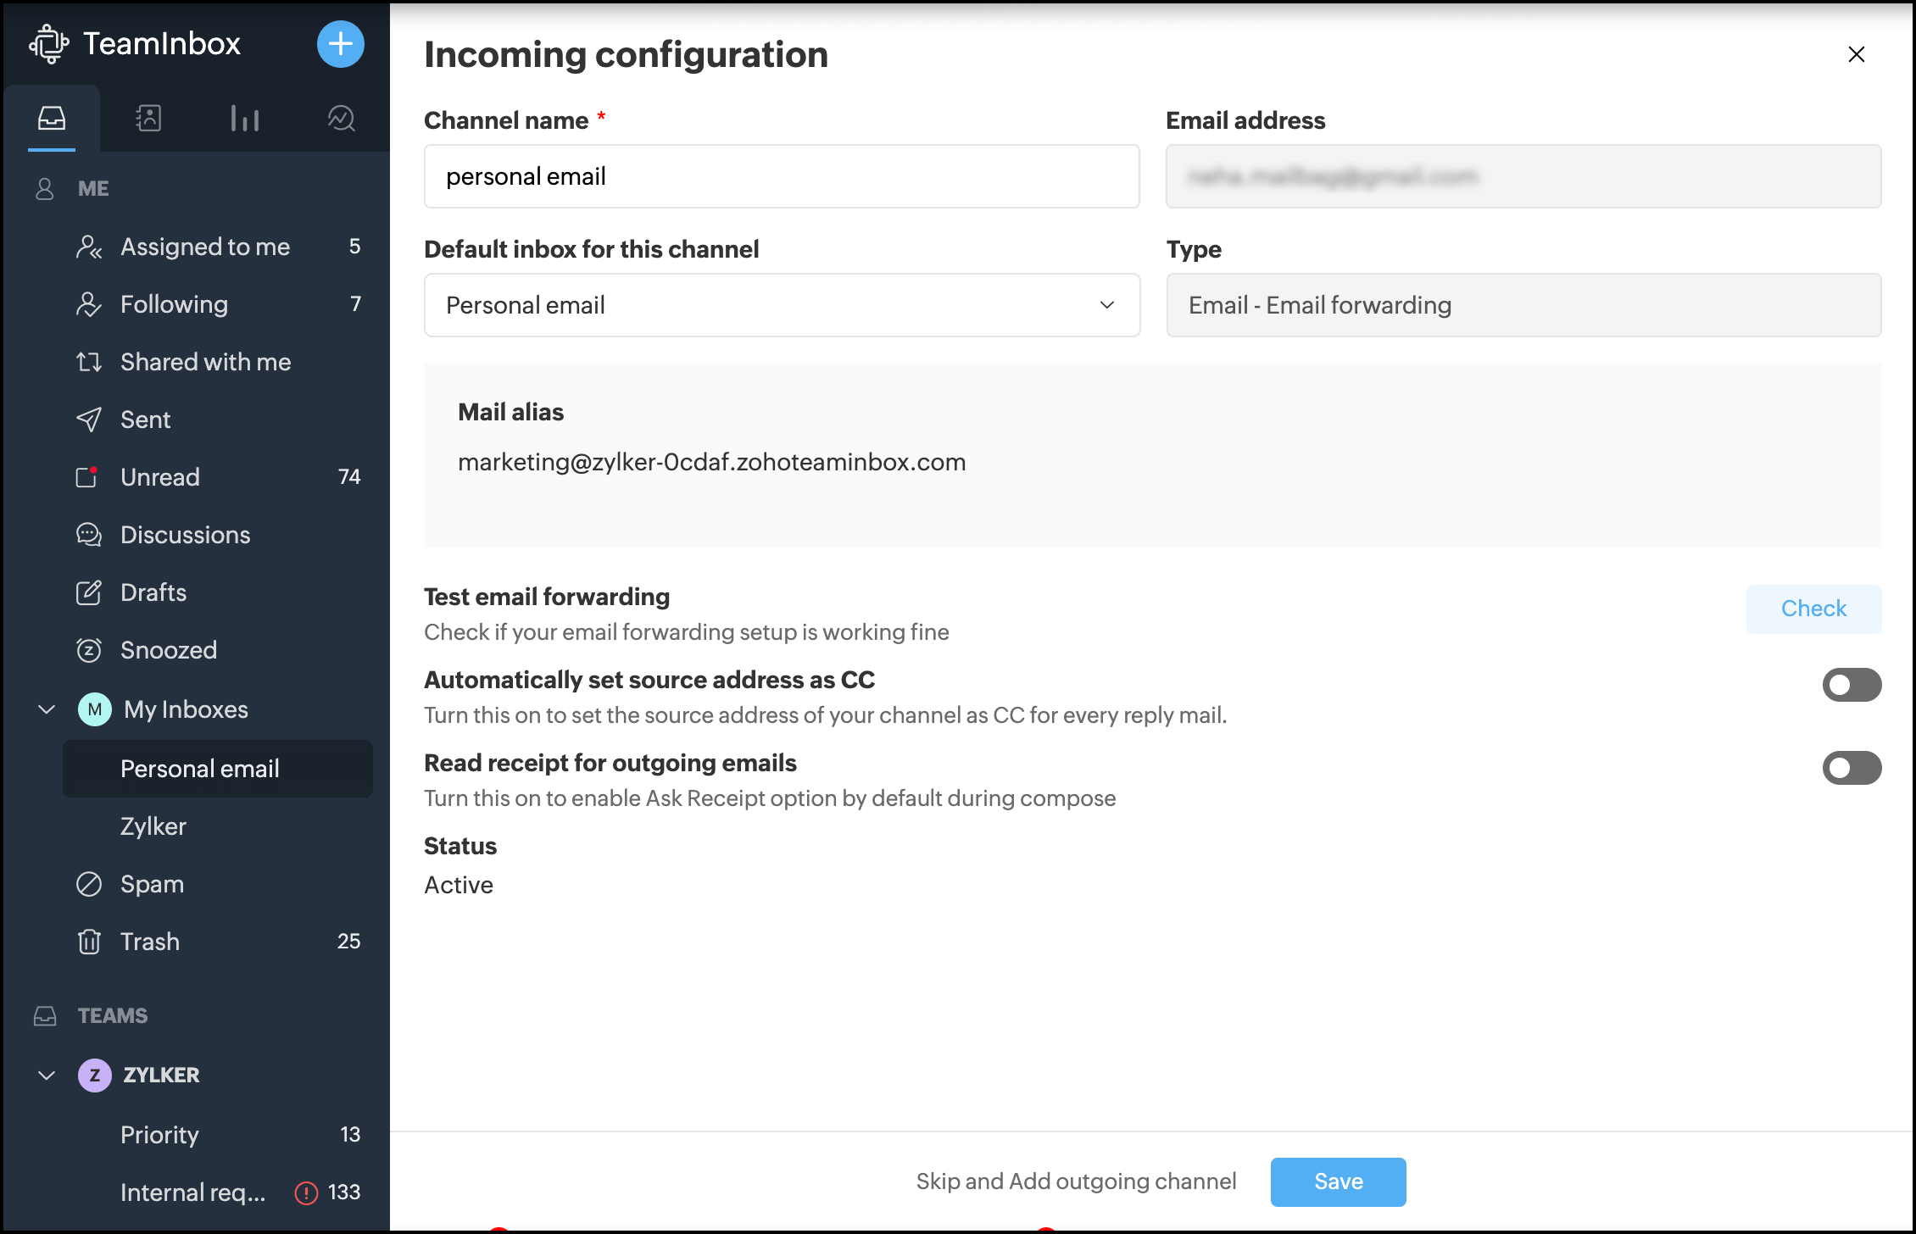Screen dimensions: 1916x1234
Task: Open the Spam folder
Action: 218,884
